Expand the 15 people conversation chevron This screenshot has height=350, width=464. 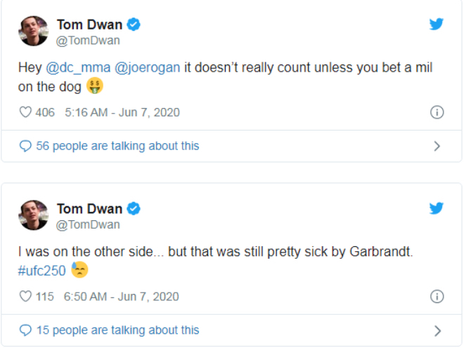coord(437,330)
